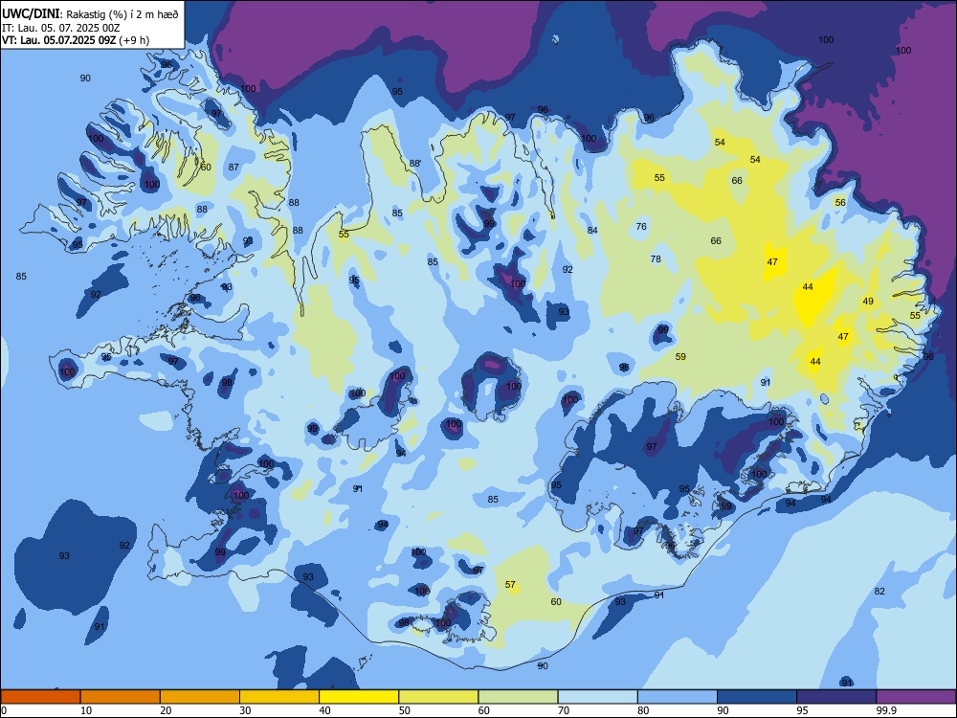Viewport: 957px width, 718px height.
Task: Select the 30–40 golden legend swatch
Action: 279,697
